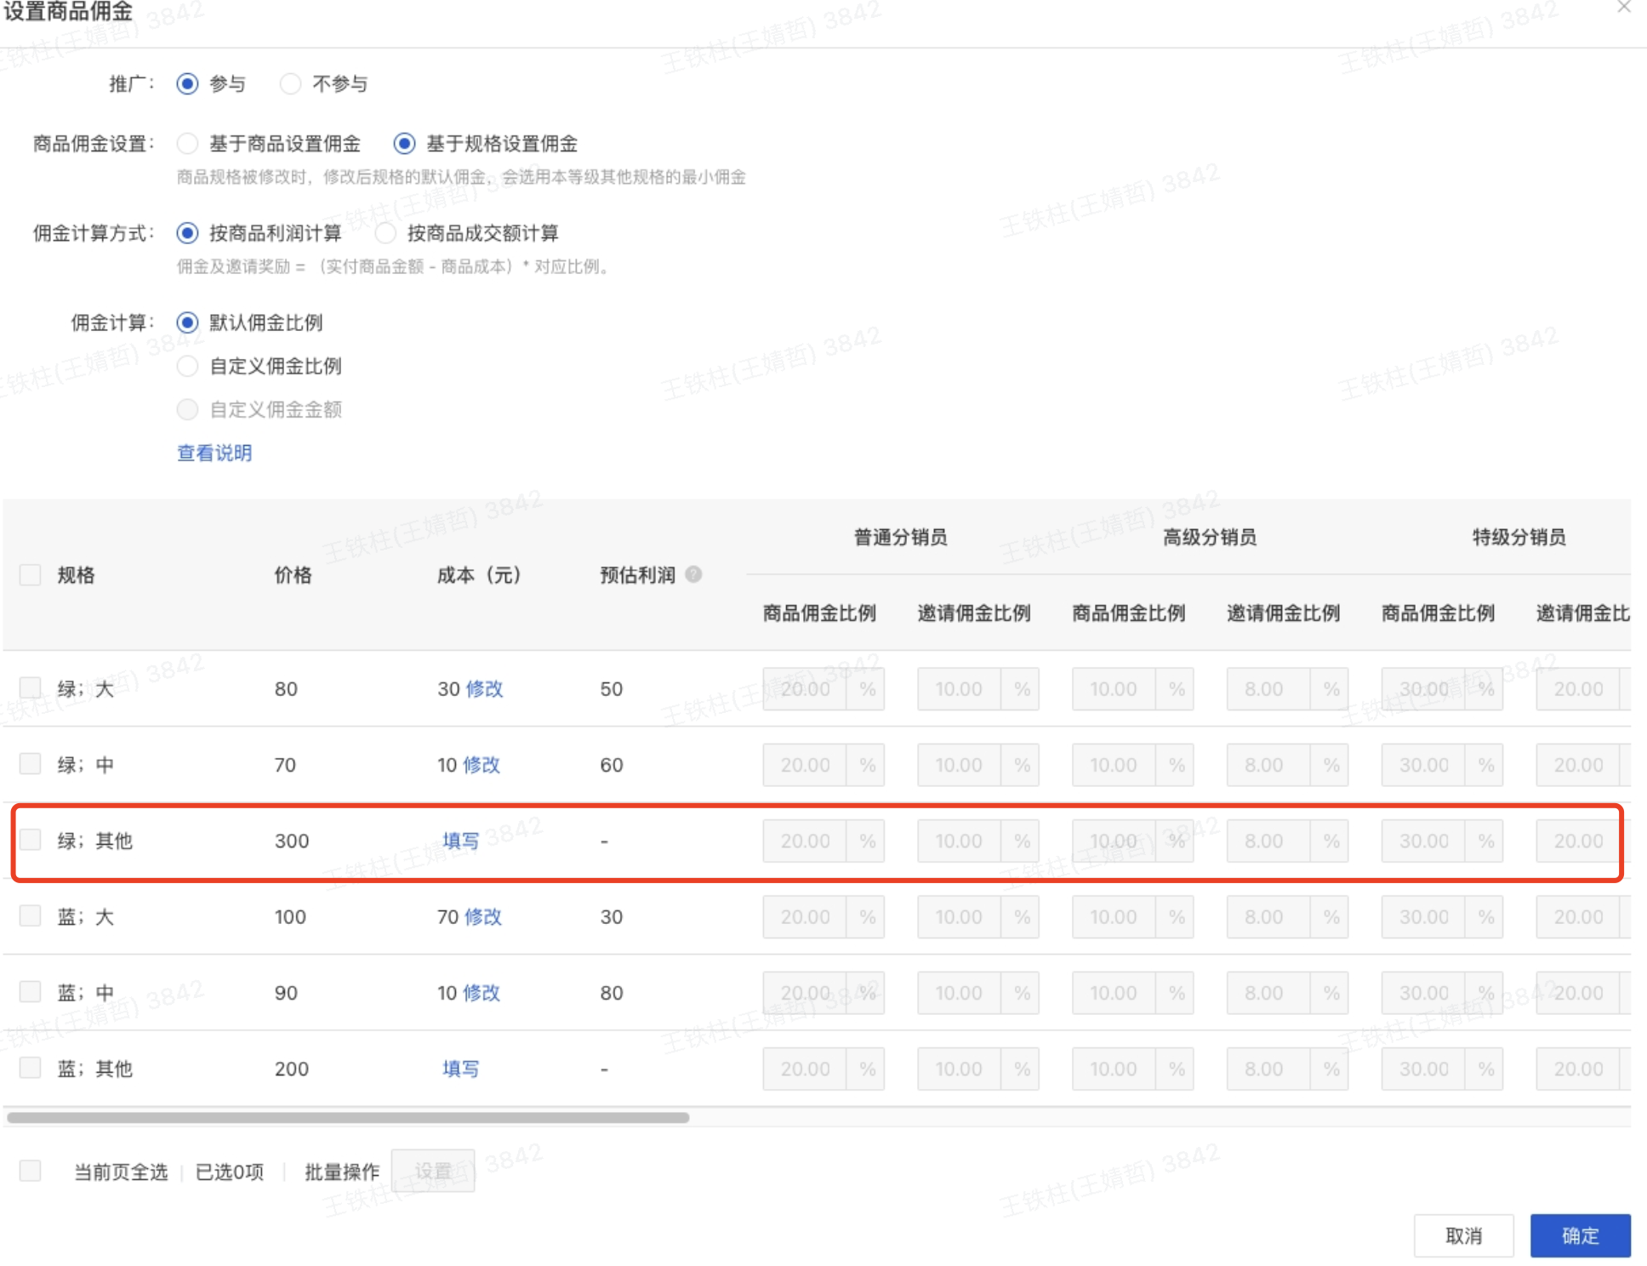Select 自定义佣金比例 radio option
1647x1266 pixels.
click(x=187, y=366)
